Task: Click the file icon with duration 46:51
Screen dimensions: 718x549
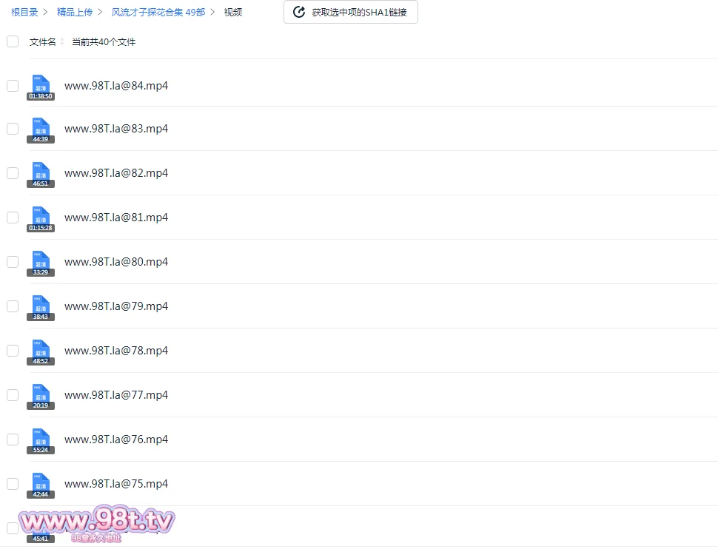Action: 41,173
